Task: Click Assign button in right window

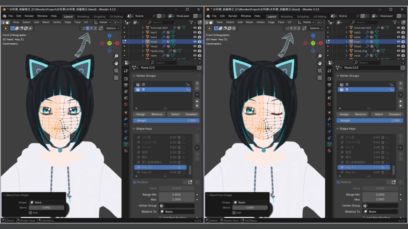Action: coord(344,114)
